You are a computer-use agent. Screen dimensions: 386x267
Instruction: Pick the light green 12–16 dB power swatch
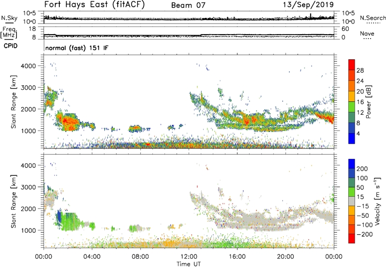point(352,107)
